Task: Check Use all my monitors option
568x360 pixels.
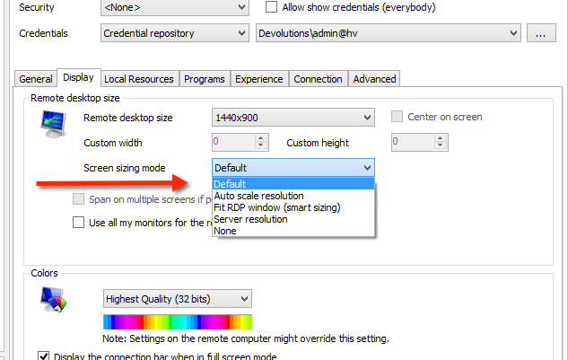Action: pos(79,223)
